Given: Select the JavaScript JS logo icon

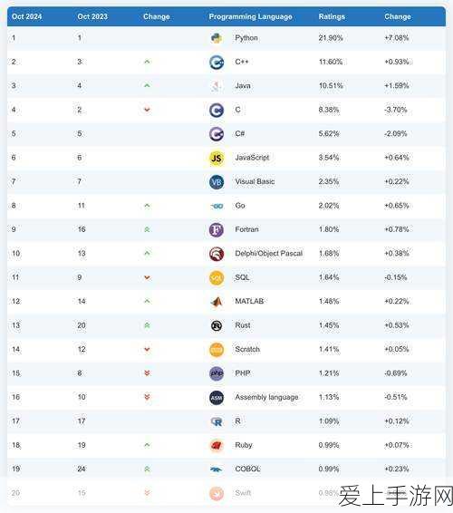Looking at the screenshot, I should pyautogui.click(x=217, y=158).
